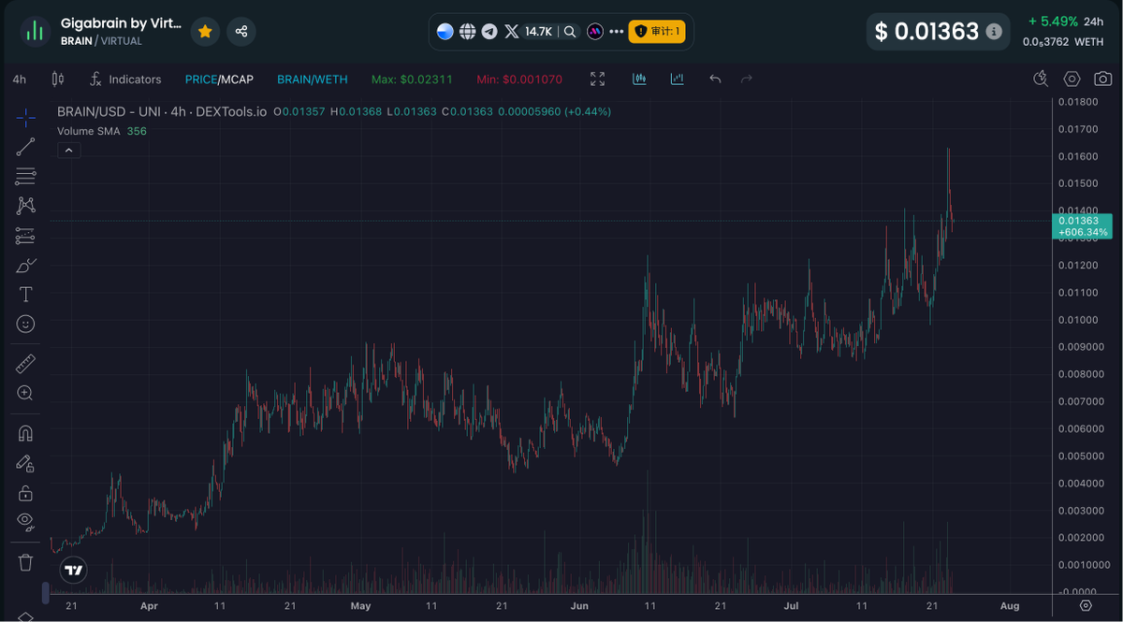Viewport: 1123px width, 622px height.
Task: Click the magnifier search icon in socials bar
Action: point(569,32)
